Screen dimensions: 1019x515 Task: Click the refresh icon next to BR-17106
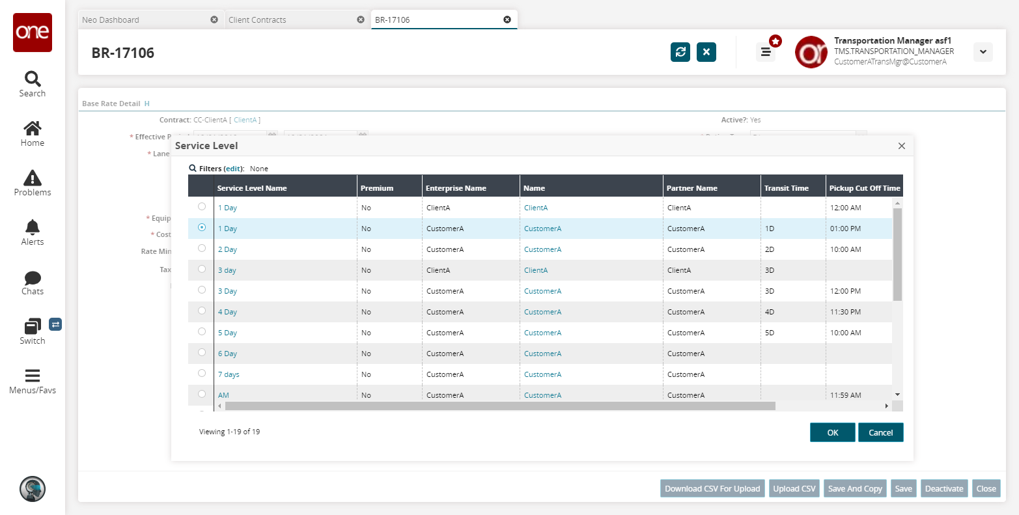coord(680,52)
